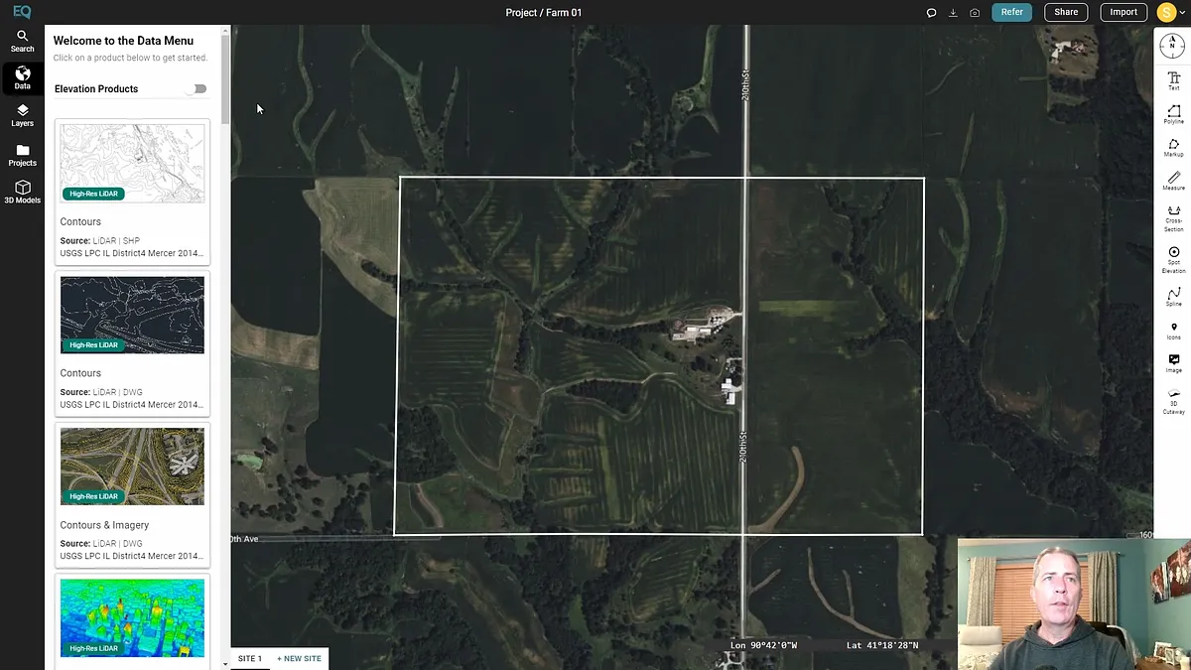Expand the user account dropdown arrow
Screen dimensions: 1191x670
tap(1182, 13)
